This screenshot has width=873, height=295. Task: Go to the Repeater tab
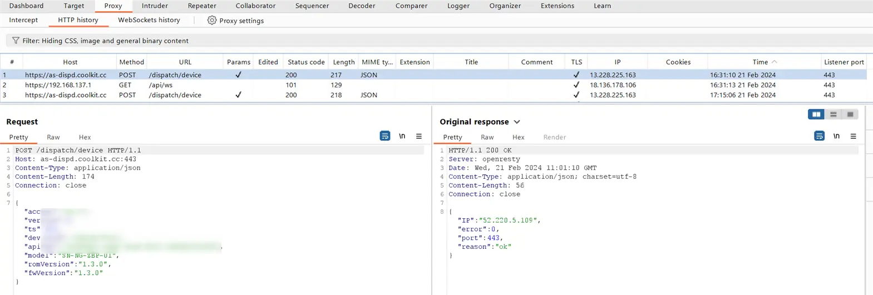[x=202, y=6]
